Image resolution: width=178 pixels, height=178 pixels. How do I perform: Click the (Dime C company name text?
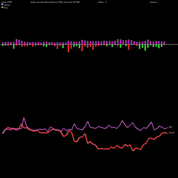pyautogui.click(x=103, y=2)
